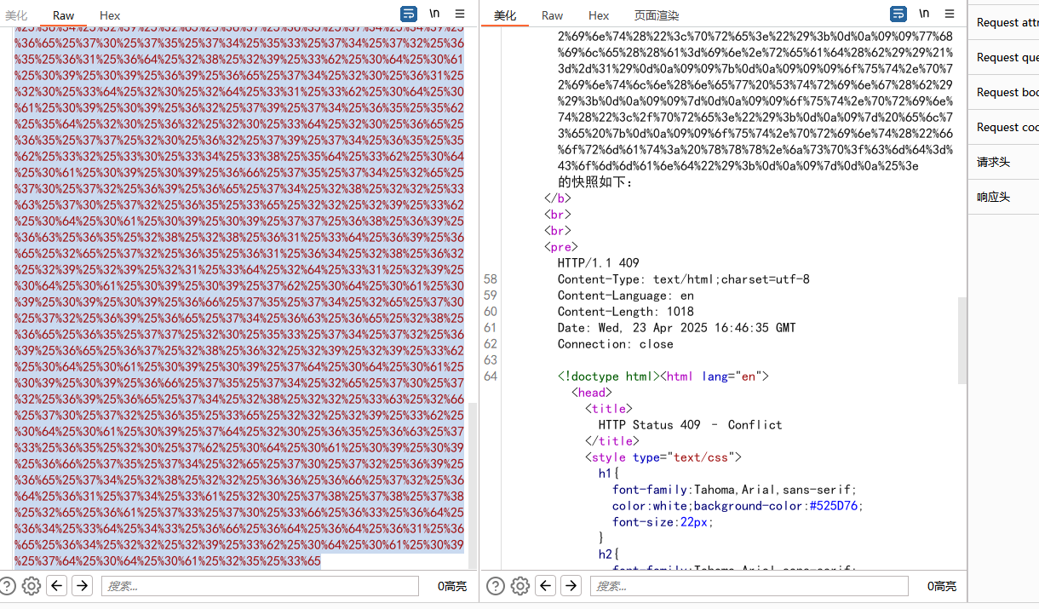
Task: Switch request view to the Hex tab
Action: tap(110, 15)
